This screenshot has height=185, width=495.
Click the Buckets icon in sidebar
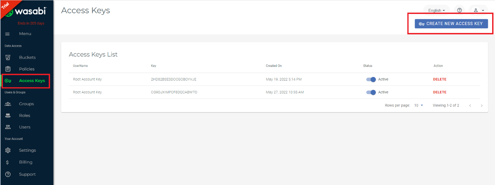[x=8, y=57]
